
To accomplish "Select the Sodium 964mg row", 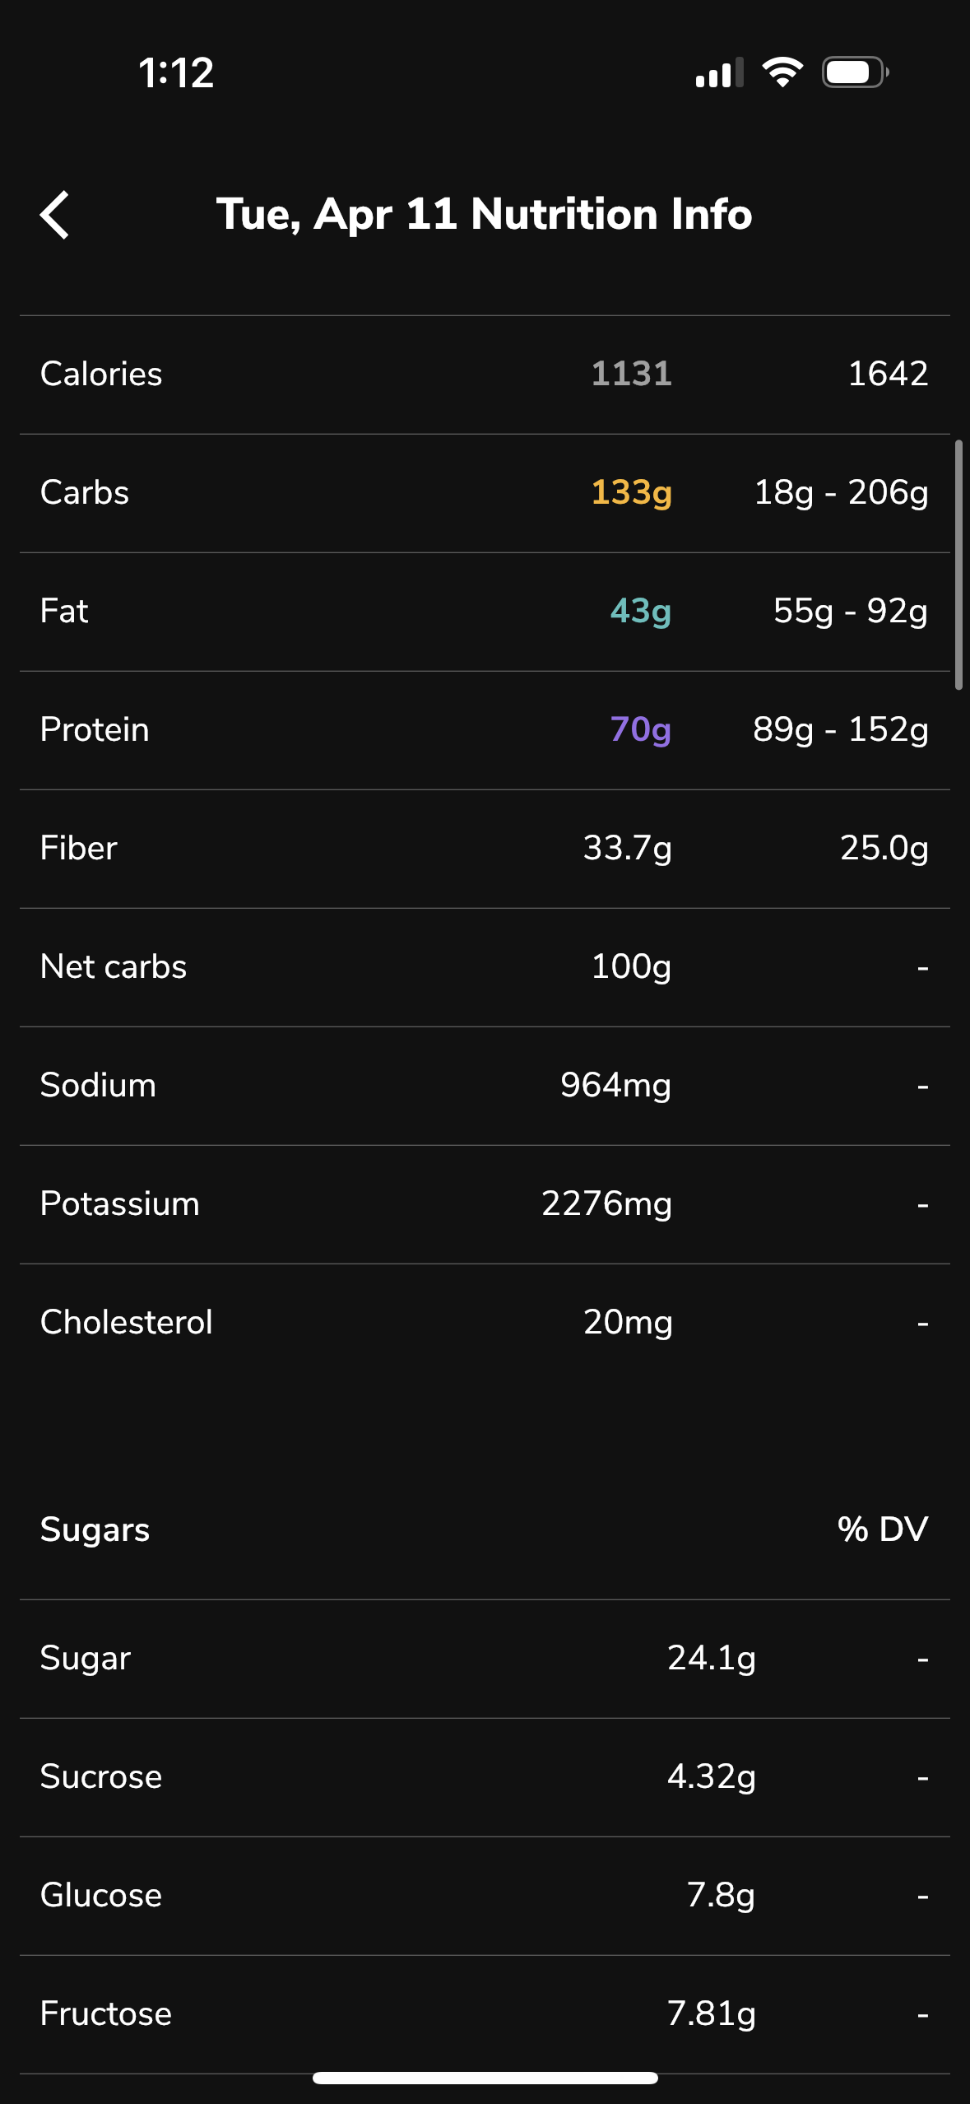I will 485,1086.
